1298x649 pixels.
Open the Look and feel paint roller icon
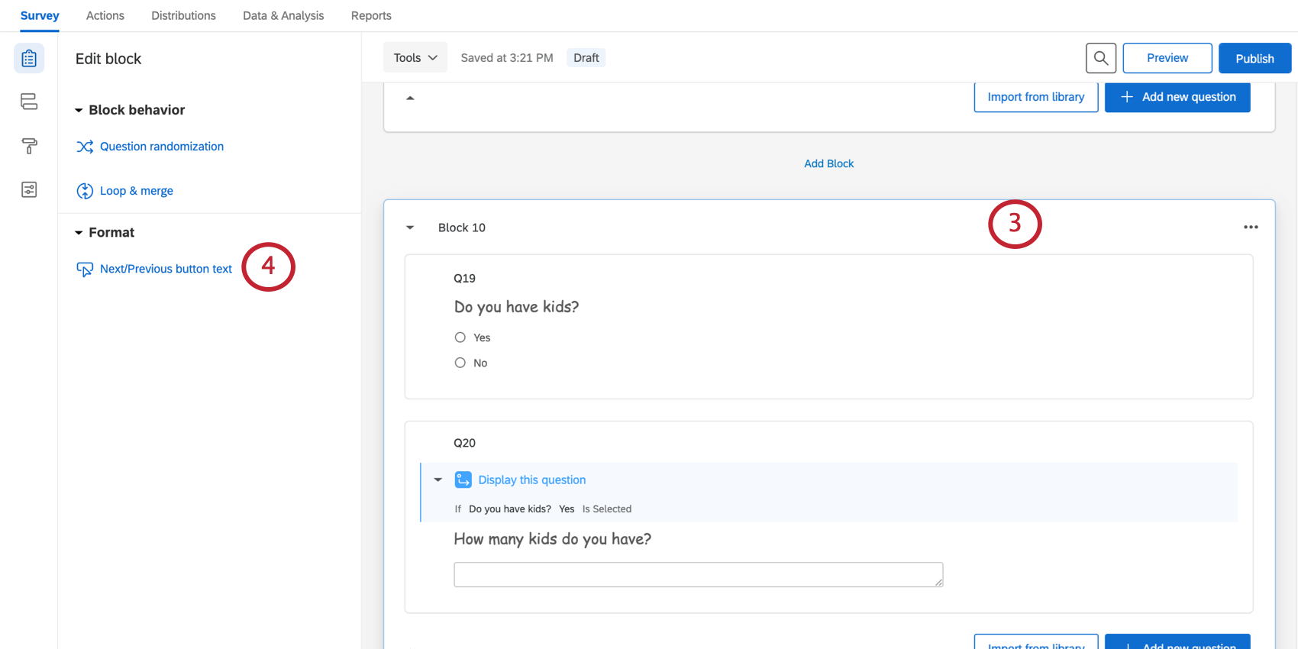pyautogui.click(x=29, y=146)
